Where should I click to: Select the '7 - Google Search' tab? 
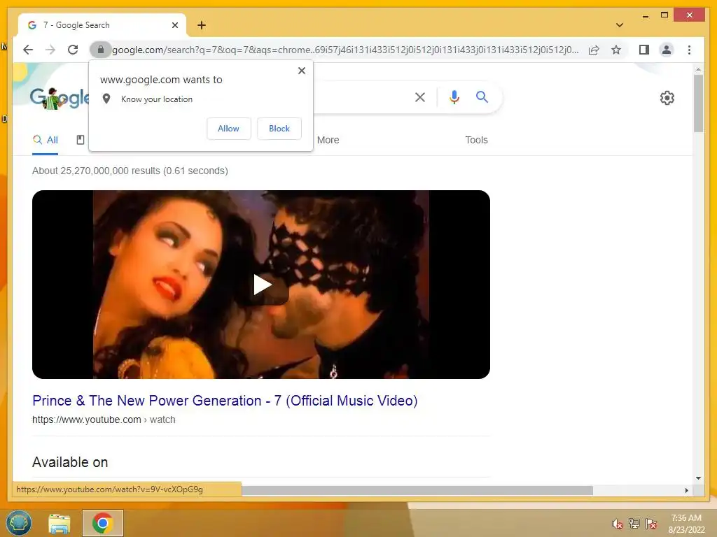coord(102,25)
